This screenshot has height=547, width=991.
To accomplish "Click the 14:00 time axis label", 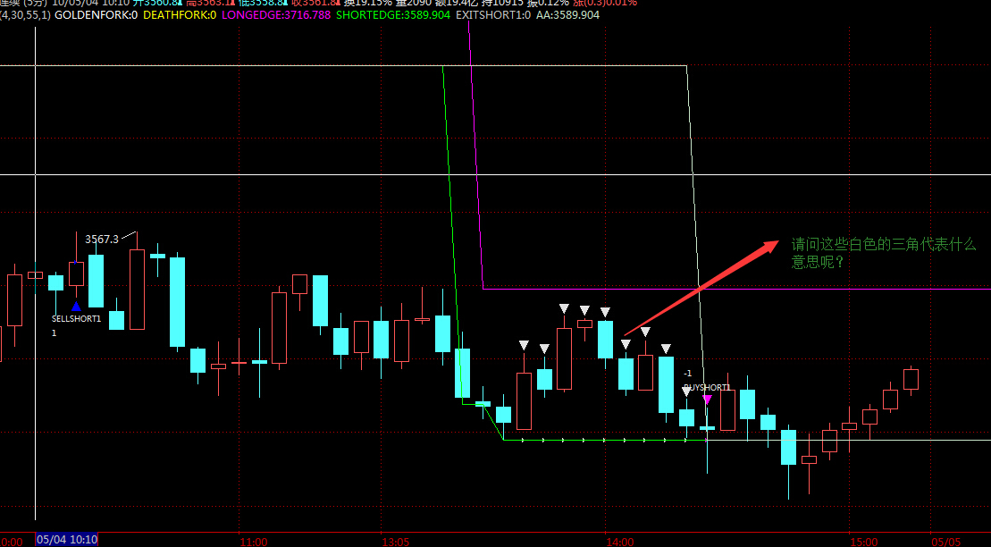I will click(620, 542).
